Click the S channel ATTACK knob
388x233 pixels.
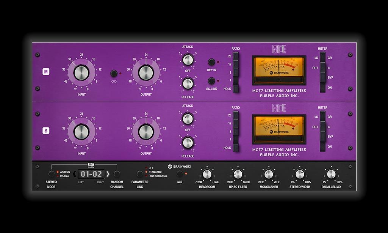click(188, 119)
